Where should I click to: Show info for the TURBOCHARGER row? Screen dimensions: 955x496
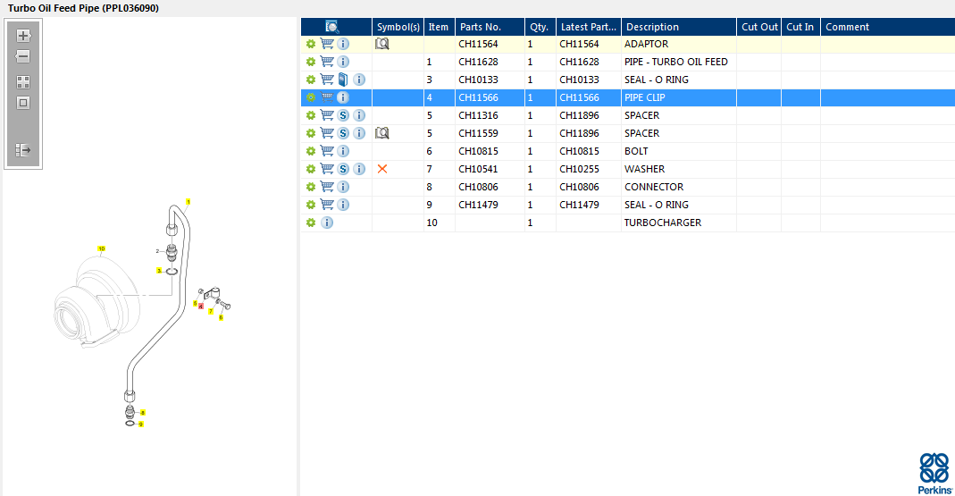coord(327,223)
